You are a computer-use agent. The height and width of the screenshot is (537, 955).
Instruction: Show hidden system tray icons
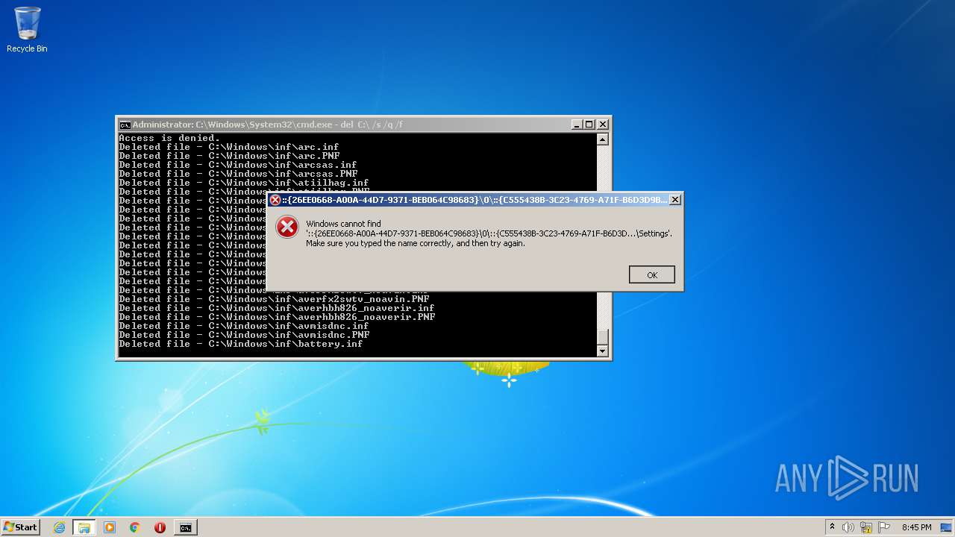(x=832, y=527)
